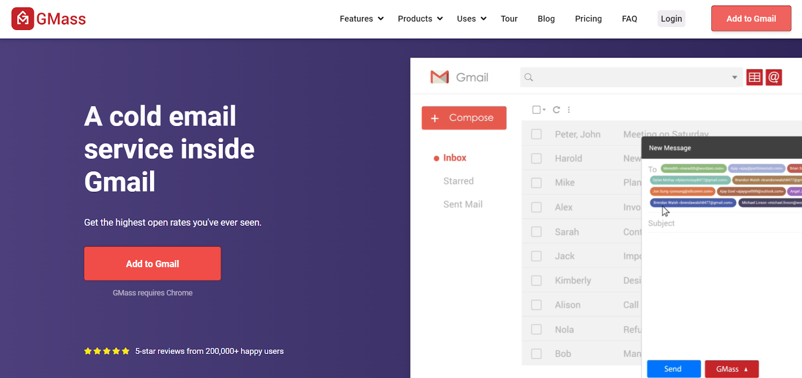Open the select-all dropdown arrow

(x=544, y=110)
